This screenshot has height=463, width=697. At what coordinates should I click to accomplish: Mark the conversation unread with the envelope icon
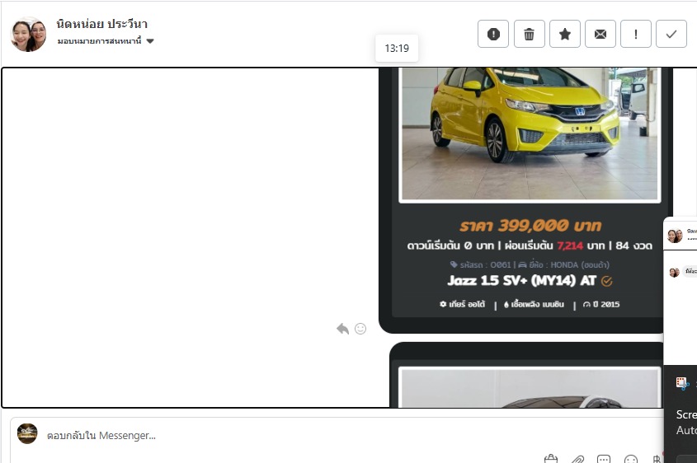coord(600,34)
